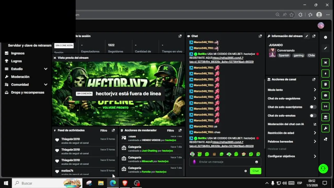Pop out the session info panel

tap(180, 36)
